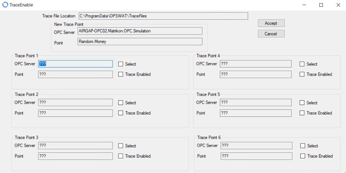This screenshot has height=173, width=346.
Task: Click the Trace Point 5 group label
Action: pyautogui.click(x=208, y=95)
